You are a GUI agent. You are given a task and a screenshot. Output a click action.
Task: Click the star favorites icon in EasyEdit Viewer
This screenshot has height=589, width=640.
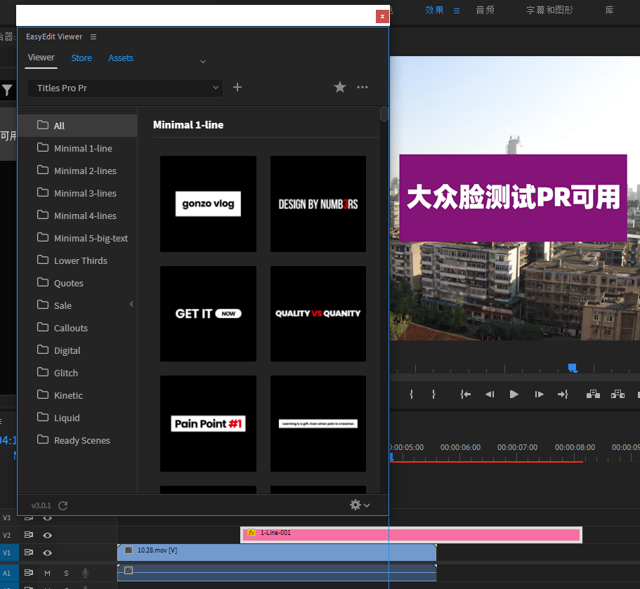pos(340,87)
